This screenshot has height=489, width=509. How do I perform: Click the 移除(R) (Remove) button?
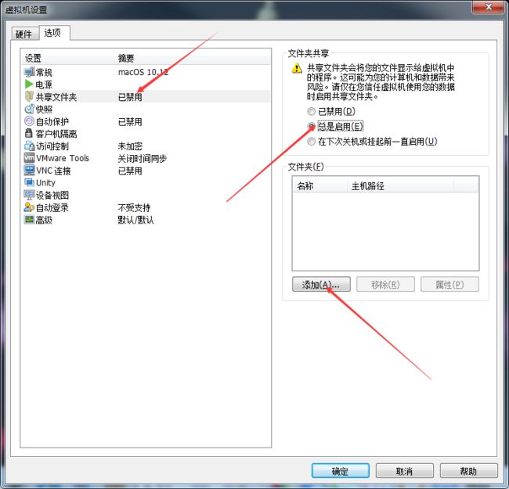coord(385,284)
